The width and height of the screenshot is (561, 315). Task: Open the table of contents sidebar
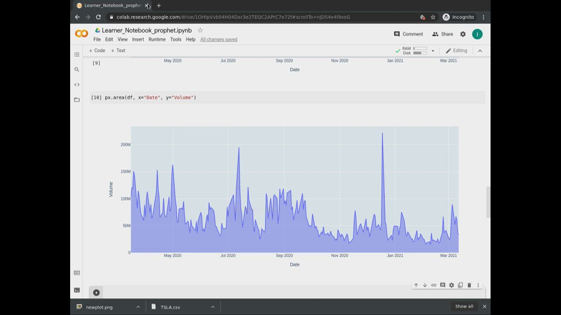[77, 55]
